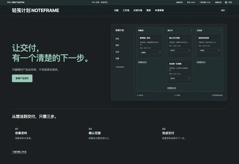The width and height of the screenshot is (239, 164).
Task: Click the 4 项任务 count in the demo footer
Action: (140, 95)
